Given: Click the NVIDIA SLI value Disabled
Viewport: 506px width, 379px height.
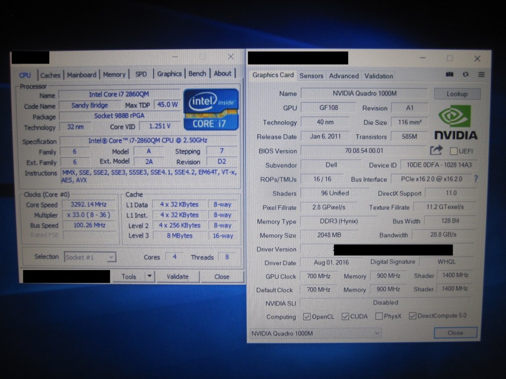Looking at the screenshot, I should click(x=385, y=303).
